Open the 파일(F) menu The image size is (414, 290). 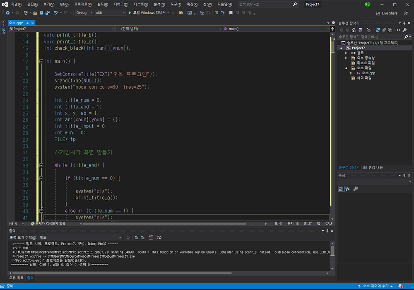coord(16,5)
